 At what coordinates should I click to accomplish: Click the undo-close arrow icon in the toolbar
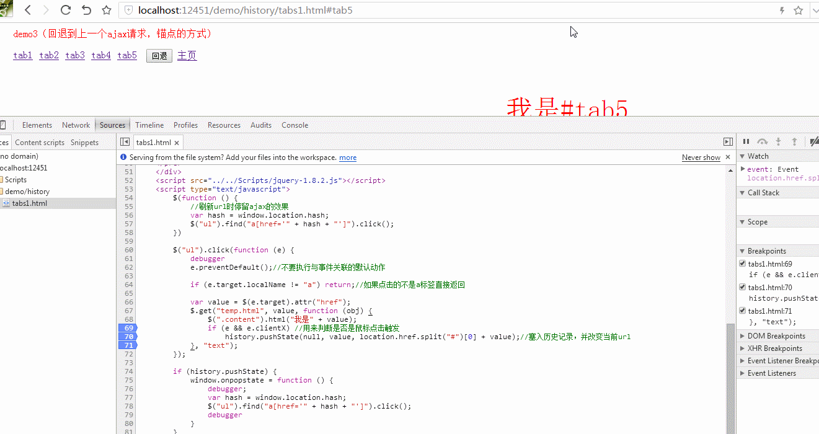point(86,10)
